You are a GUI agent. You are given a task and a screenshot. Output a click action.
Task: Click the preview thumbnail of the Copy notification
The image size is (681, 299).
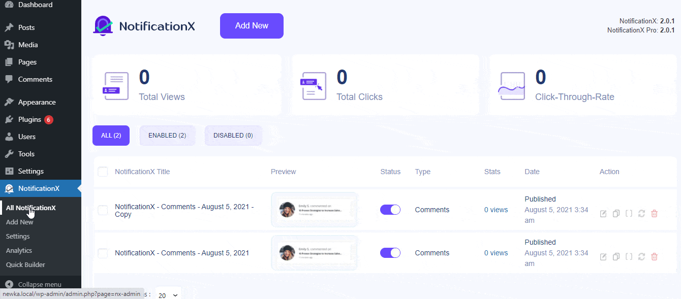314,210
